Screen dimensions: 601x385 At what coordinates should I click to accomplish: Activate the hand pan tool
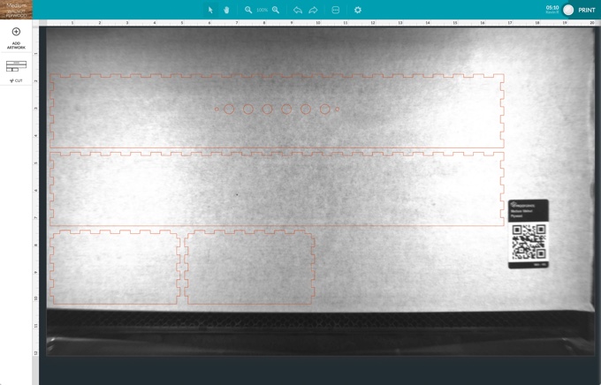point(226,10)
